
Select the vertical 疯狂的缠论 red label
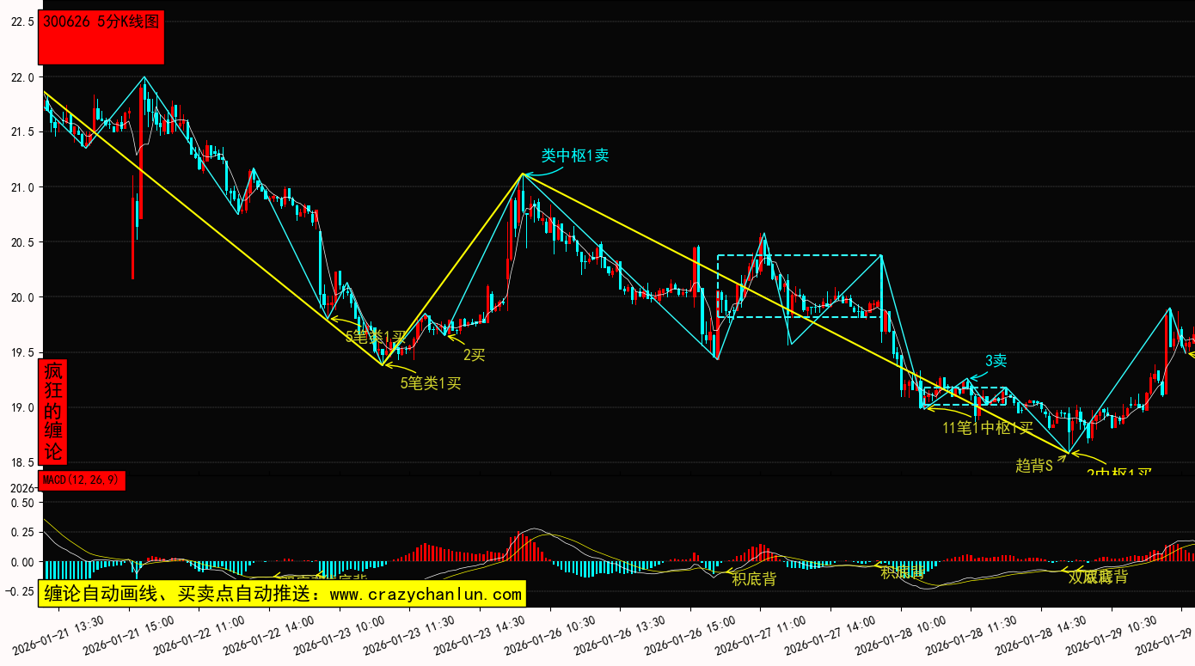(x=53, y=412)
